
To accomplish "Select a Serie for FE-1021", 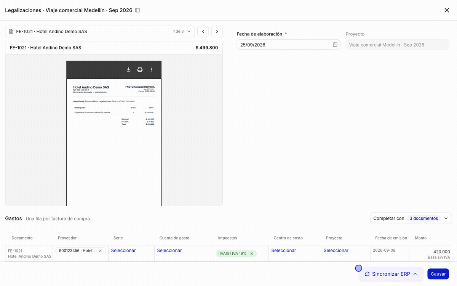I will pos(123,251).
